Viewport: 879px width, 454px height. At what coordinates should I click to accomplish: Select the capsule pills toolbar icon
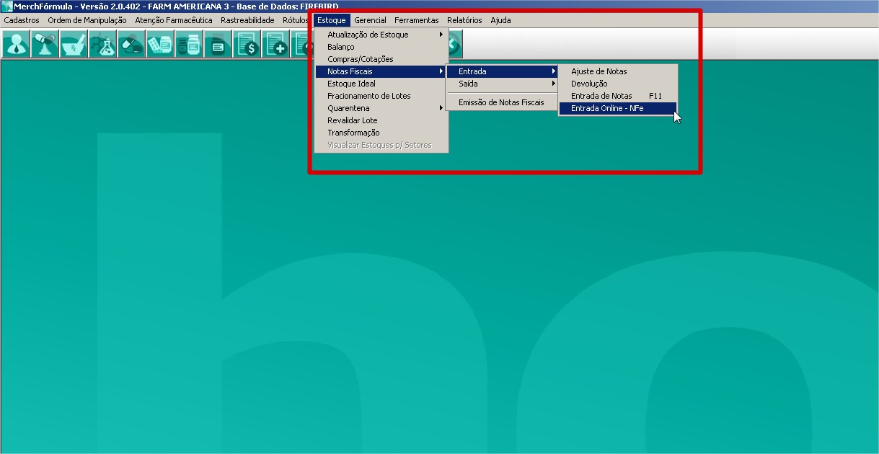click(x=131, y=45)
